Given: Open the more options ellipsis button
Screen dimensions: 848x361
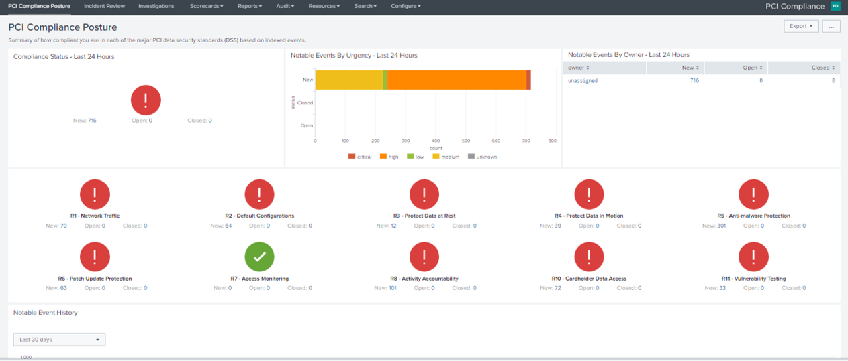Looking at the screenshot, I should [x=831, y=26].
